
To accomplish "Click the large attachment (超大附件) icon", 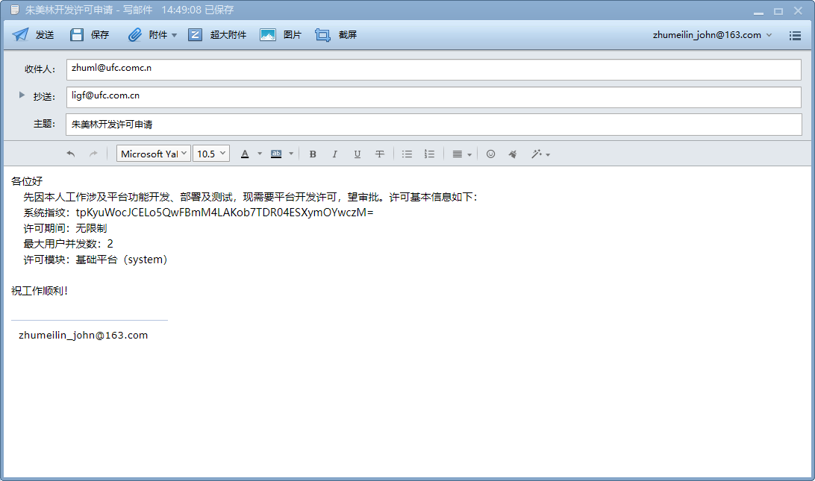I will click(196, 35).
